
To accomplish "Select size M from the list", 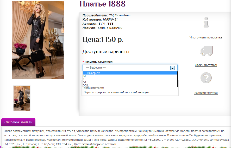I will point(130,76).
